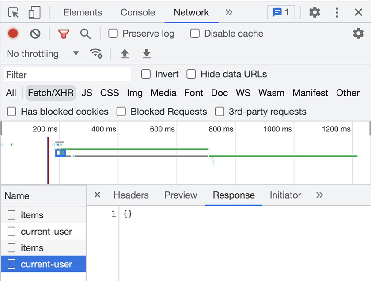Check the Disable cache option
371x281 pixels.
tap(195, 34)
